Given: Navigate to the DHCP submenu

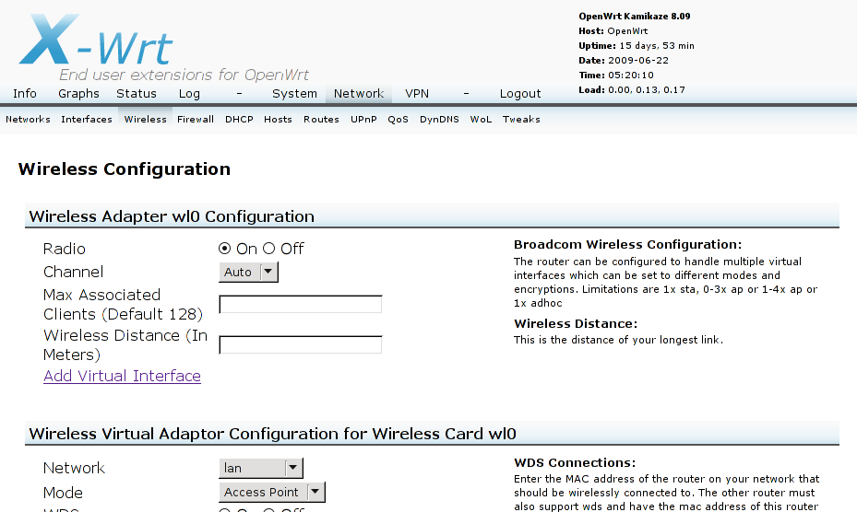Looking at the screenshot, I should click(239, 120).
